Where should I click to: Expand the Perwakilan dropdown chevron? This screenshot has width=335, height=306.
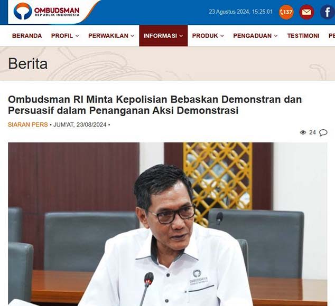tap(133, 36)
